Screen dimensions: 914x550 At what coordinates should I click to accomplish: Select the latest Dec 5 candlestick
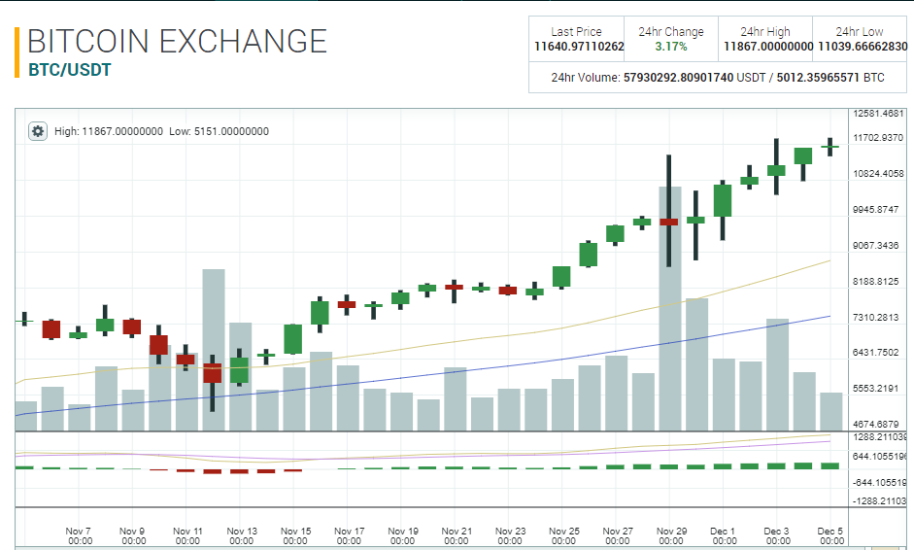point(830,147)
